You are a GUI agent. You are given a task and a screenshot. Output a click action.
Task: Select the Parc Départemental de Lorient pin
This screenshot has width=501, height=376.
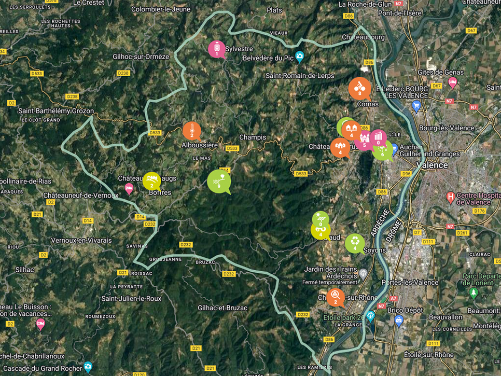point(474,293)
